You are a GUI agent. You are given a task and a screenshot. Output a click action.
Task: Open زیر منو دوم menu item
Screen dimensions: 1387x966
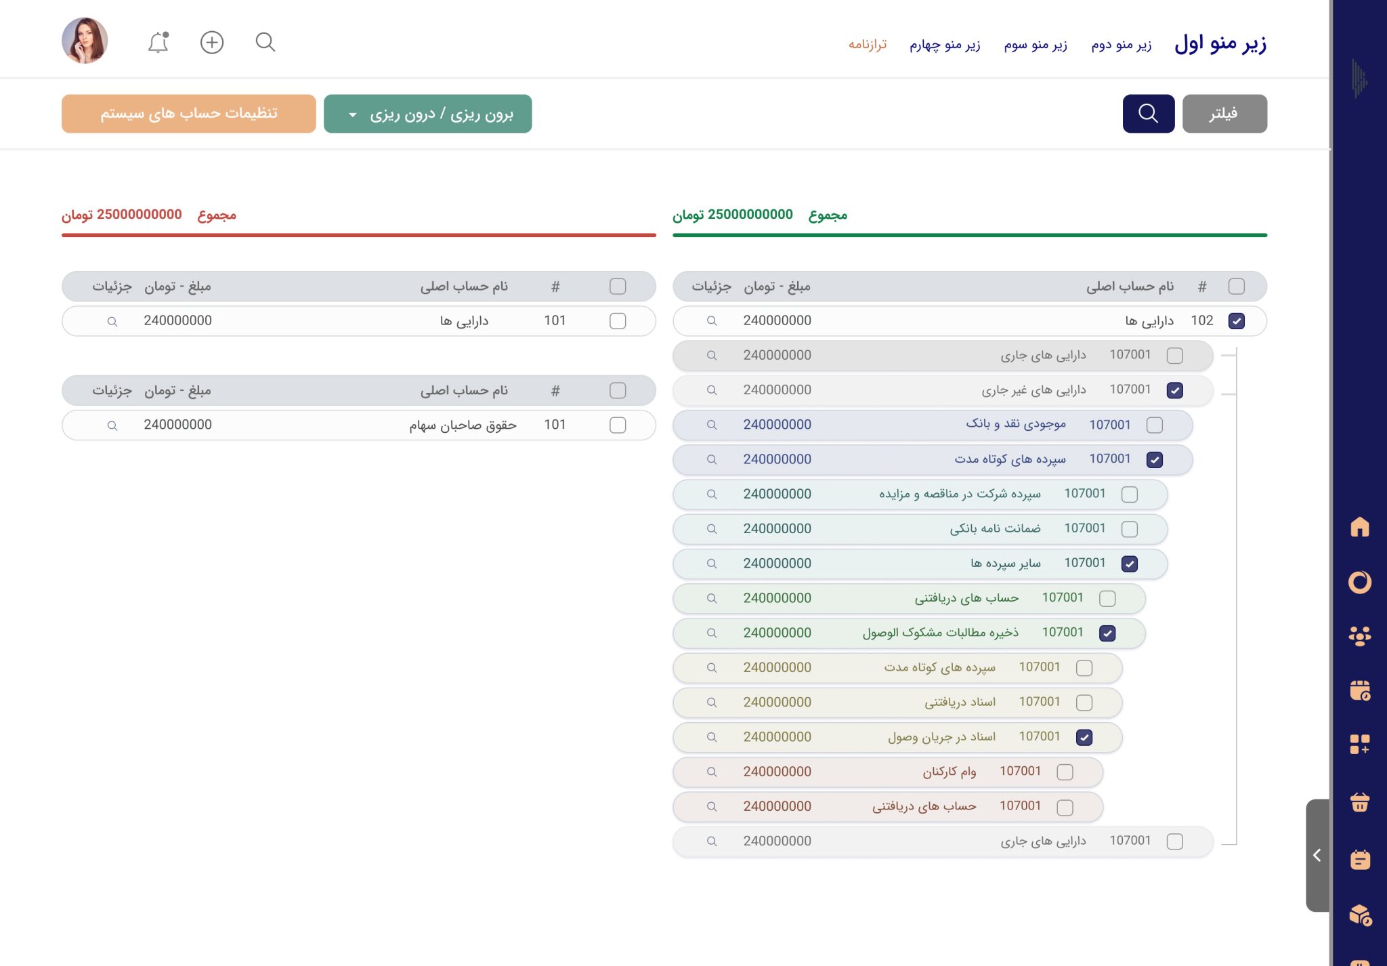coord(1121,45)
